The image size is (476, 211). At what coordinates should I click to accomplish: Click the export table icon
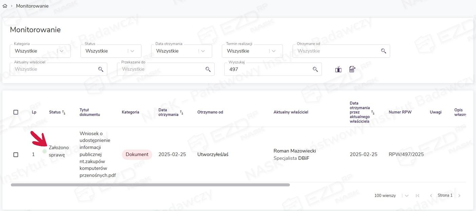click(352, 69)
